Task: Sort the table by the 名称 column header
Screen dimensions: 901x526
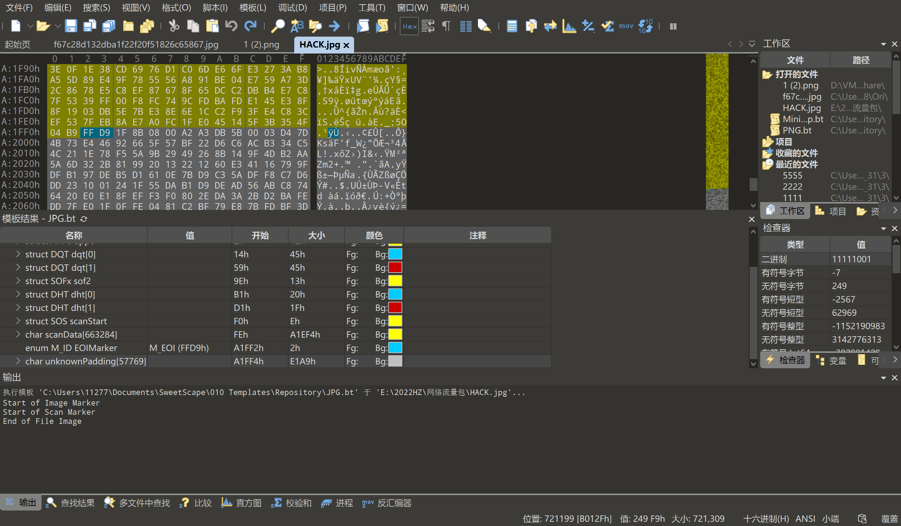Action: point(74,235)
